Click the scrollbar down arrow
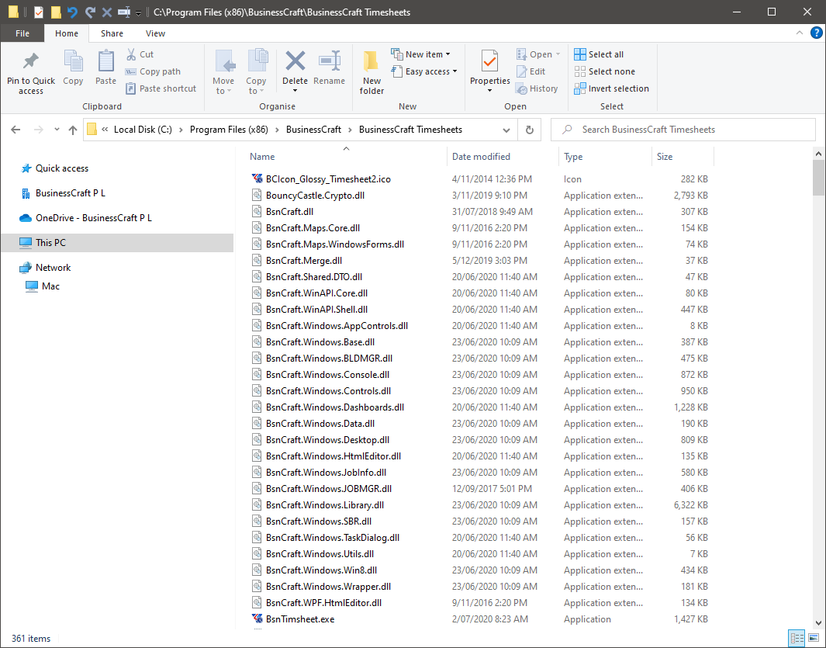The width and height of the screenshot is (826, 648). click(x=818, y=622)
